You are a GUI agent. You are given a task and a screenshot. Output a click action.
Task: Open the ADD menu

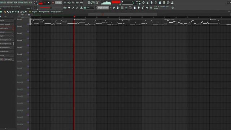pos(5,3)
